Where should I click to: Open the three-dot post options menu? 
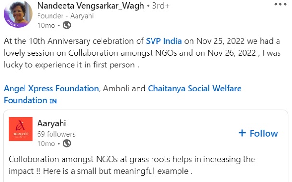point(280,4)
